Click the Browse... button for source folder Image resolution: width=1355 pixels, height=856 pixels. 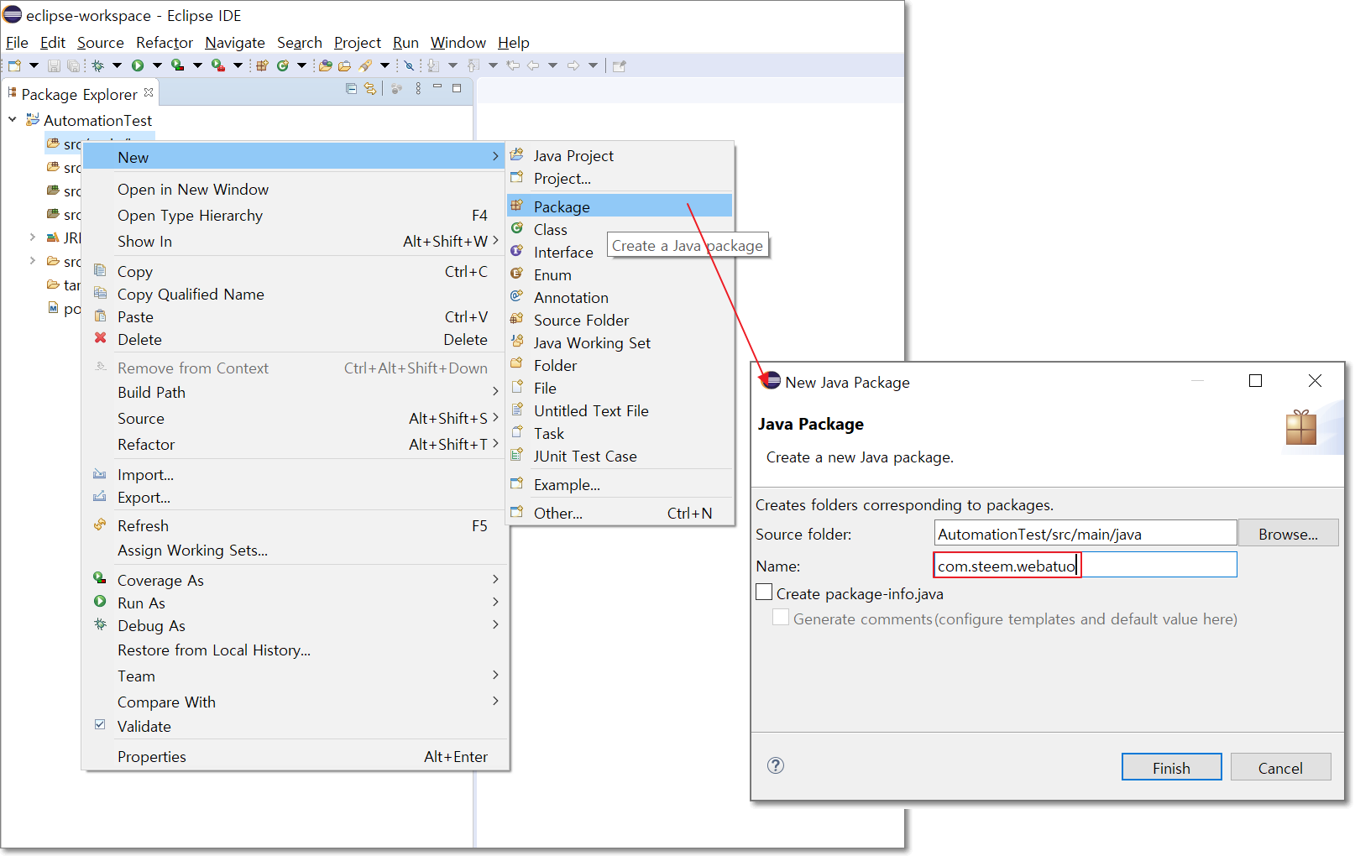pos(1288,534)
